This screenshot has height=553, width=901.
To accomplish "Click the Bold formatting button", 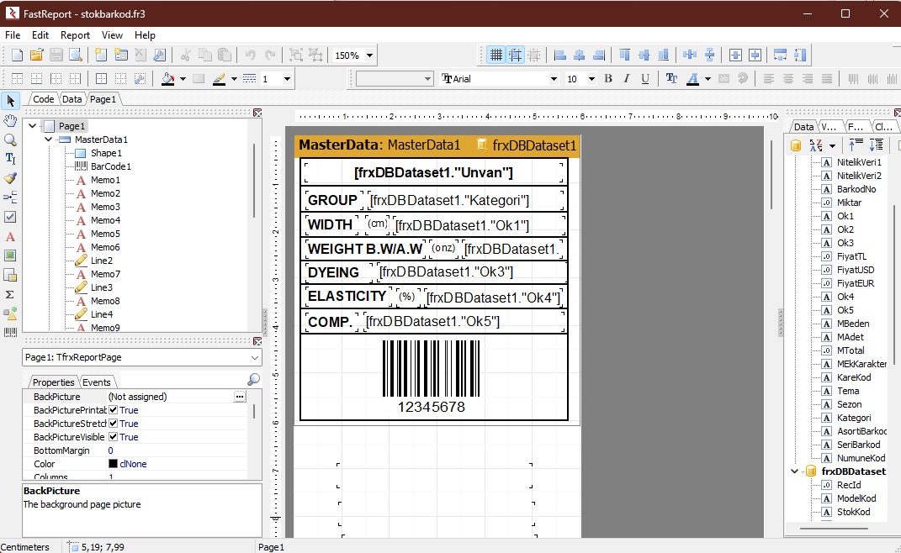I will pyautogui.click(x=607, y=79).
